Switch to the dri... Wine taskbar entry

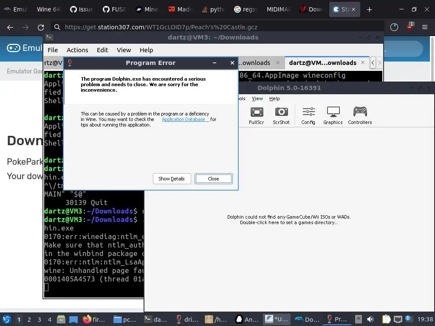pos(187,319)
